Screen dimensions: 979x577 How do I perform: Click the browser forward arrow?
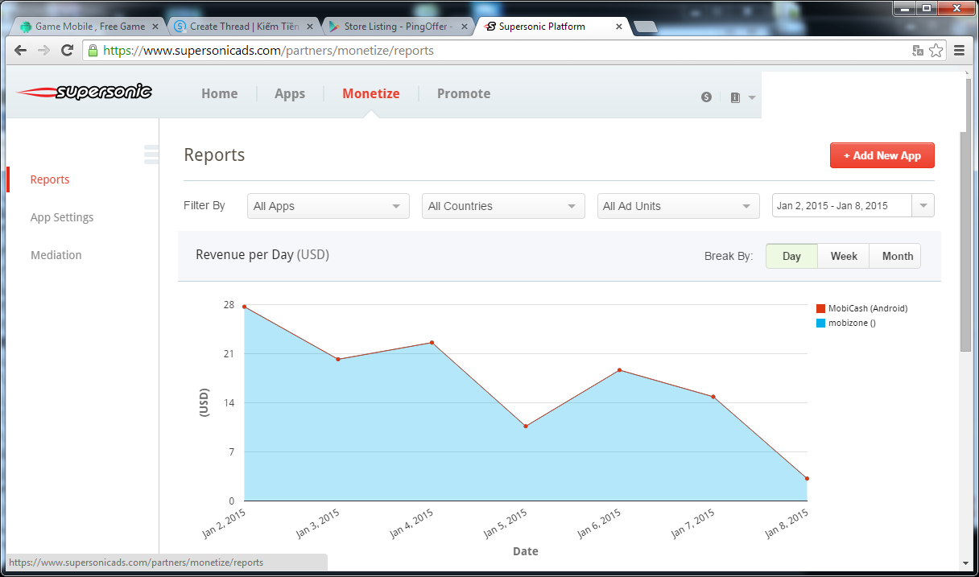coord(44,50)
